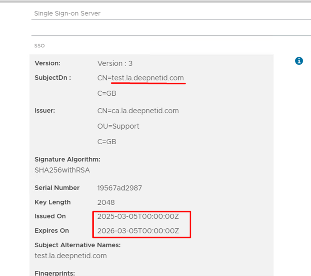Click the Signature Algorithm label
The image size is (311, 276).
67,159
